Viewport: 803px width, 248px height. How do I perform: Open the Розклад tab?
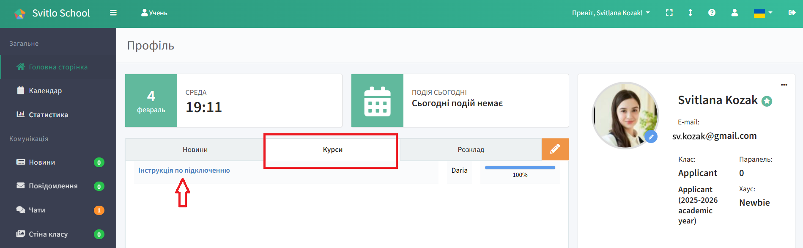tap(471, 150)
